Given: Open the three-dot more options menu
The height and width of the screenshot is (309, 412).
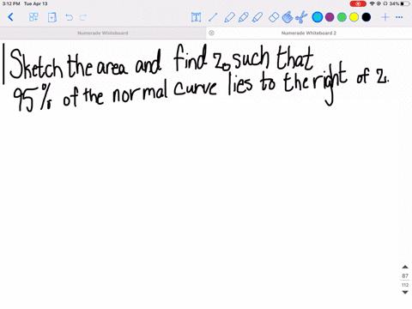Looking at the screenshot, I should click(399, 17).
